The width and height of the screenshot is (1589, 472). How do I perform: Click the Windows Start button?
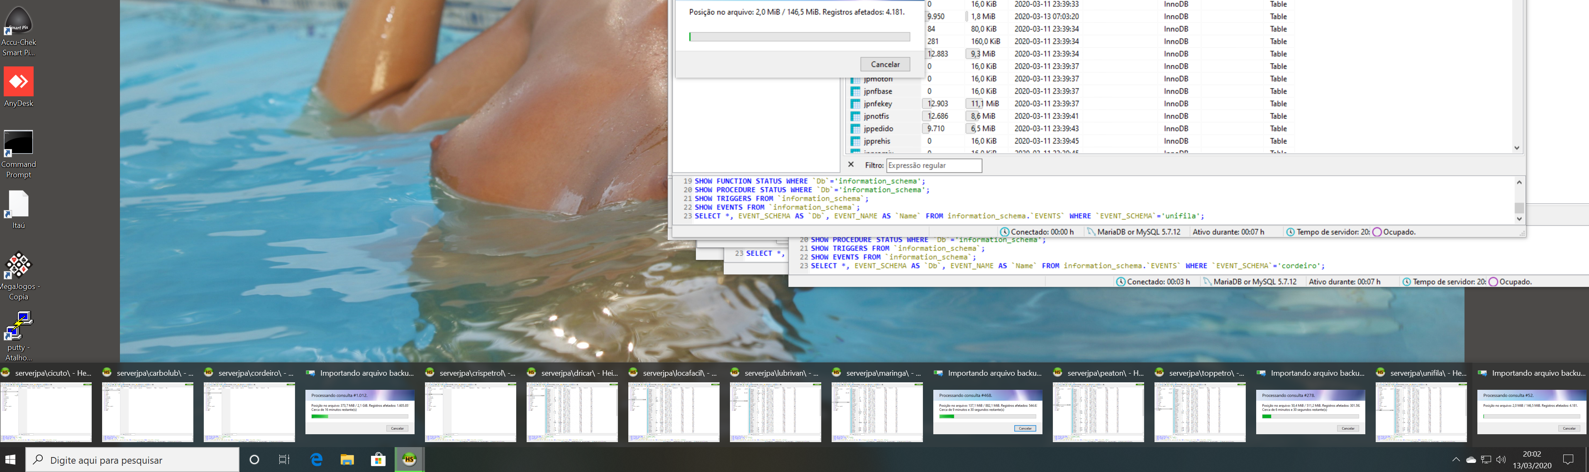click(x=11, y=460)
